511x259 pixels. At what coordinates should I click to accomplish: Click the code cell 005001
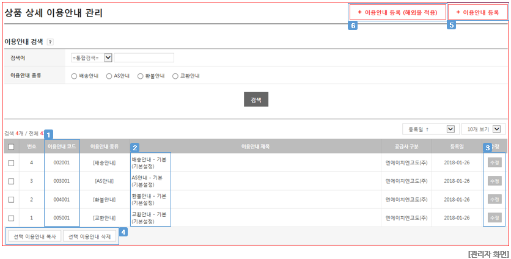click(62, 217)
